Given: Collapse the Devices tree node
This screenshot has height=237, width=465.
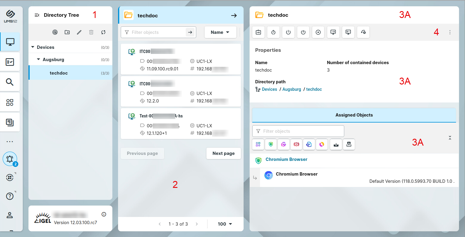Looking at the screenshot, I should pyautogui.click(x=33, y=47).
